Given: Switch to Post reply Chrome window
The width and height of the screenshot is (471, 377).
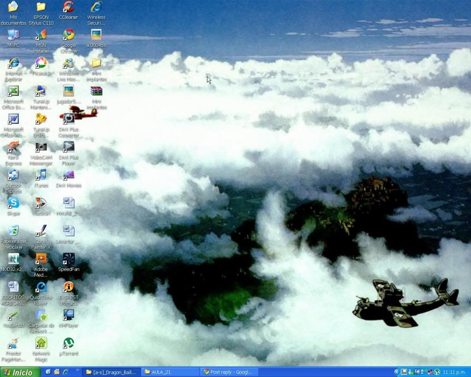Looking at the screenshot, I should [x=229, y=372].
